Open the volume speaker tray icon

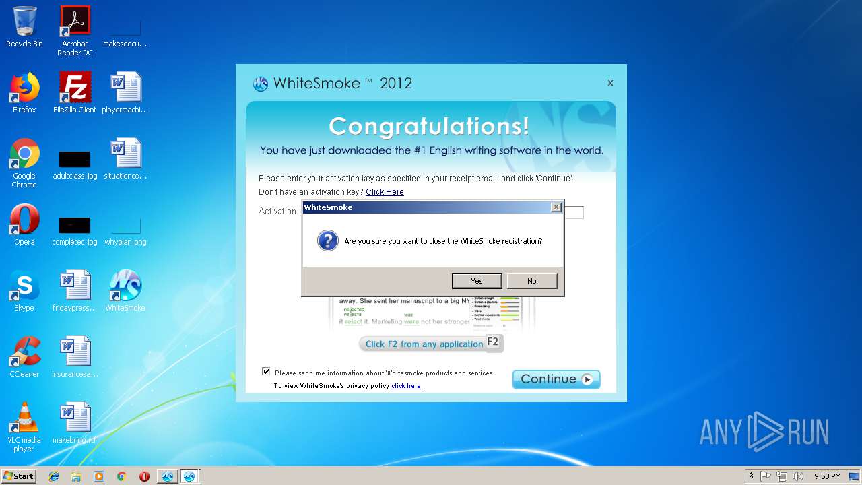(x=798, y=476)
